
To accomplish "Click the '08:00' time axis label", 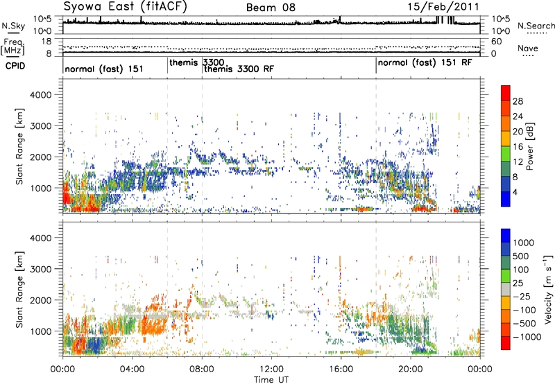I will pyautogui.click(x=202, y=369).
